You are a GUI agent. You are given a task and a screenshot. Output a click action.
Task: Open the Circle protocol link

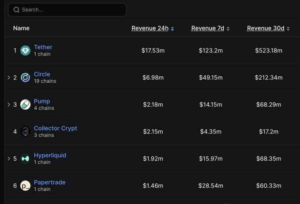pos(42,74)
